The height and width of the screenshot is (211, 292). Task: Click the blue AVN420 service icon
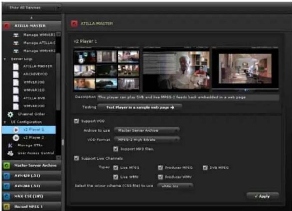[7, 176]
